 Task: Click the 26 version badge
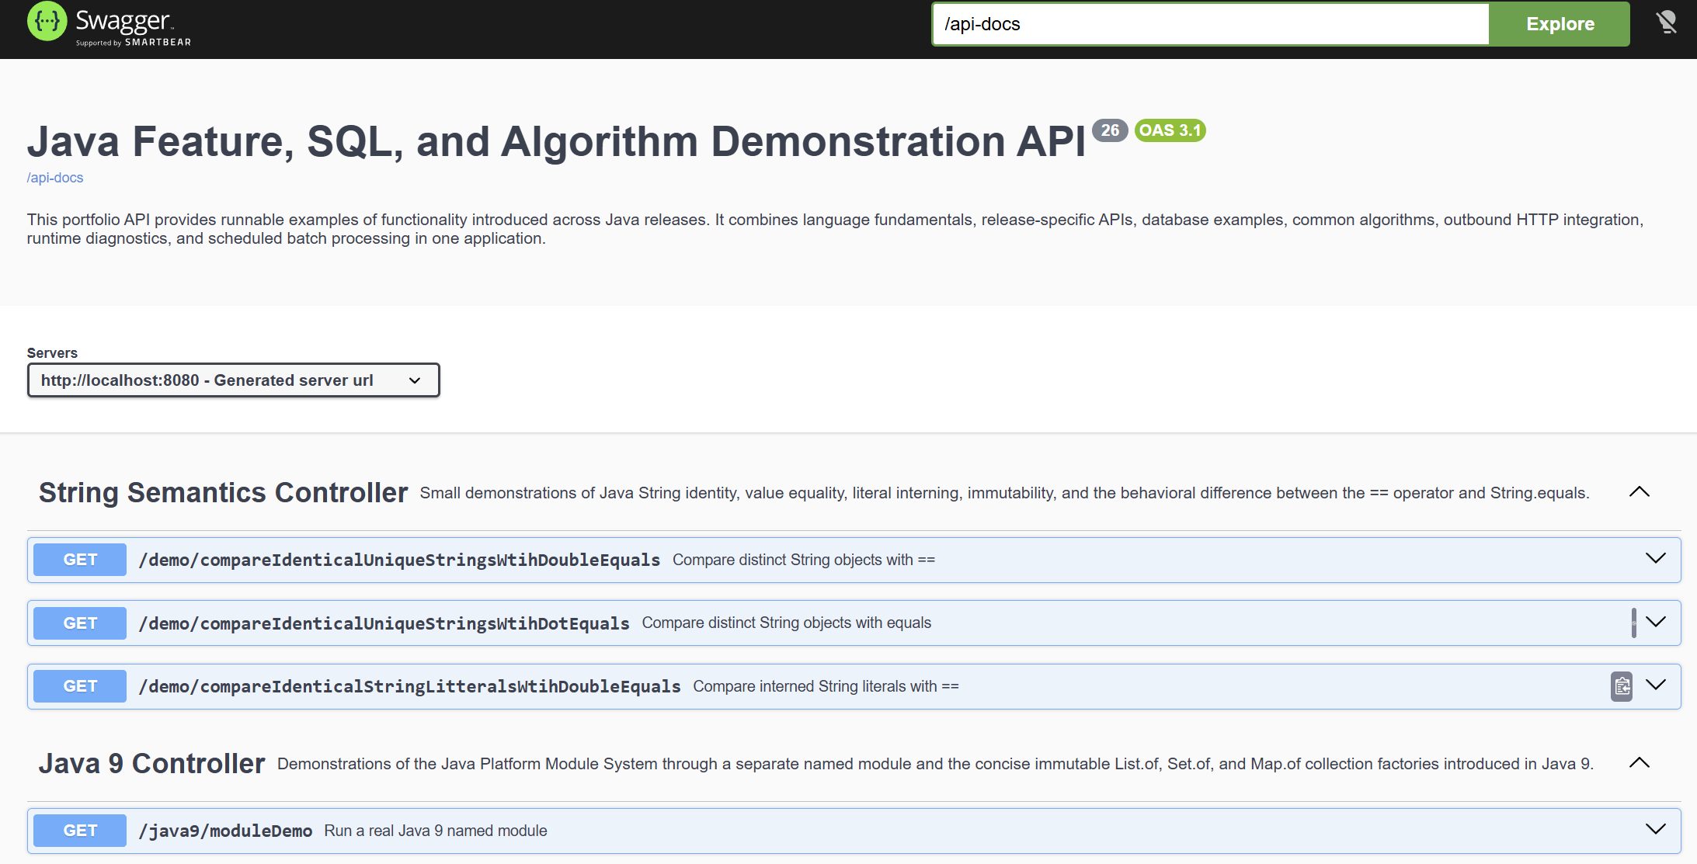coord(1110,130)
